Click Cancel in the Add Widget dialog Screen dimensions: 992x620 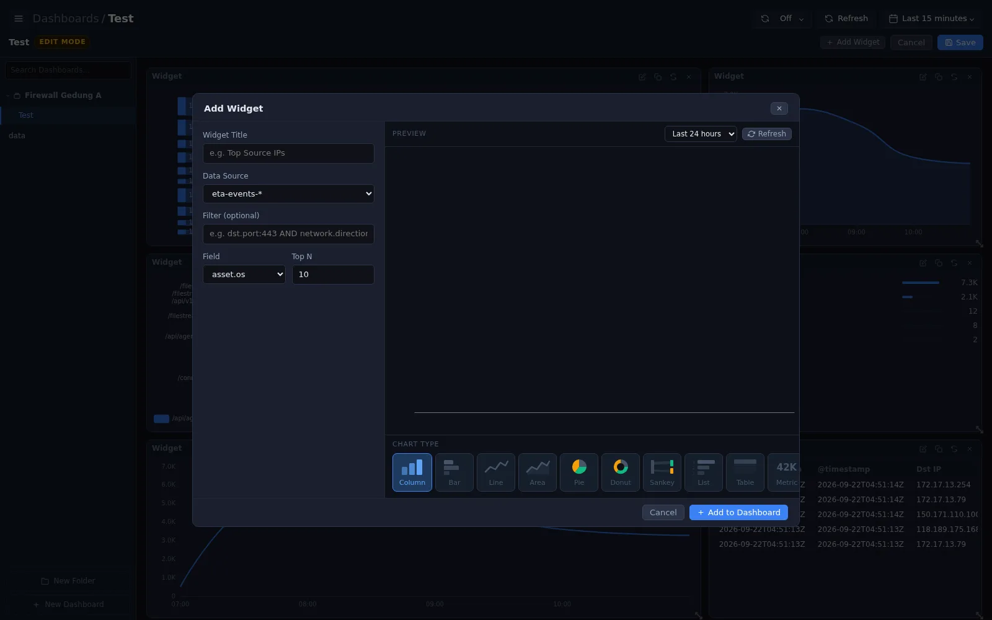coord(663,513)
